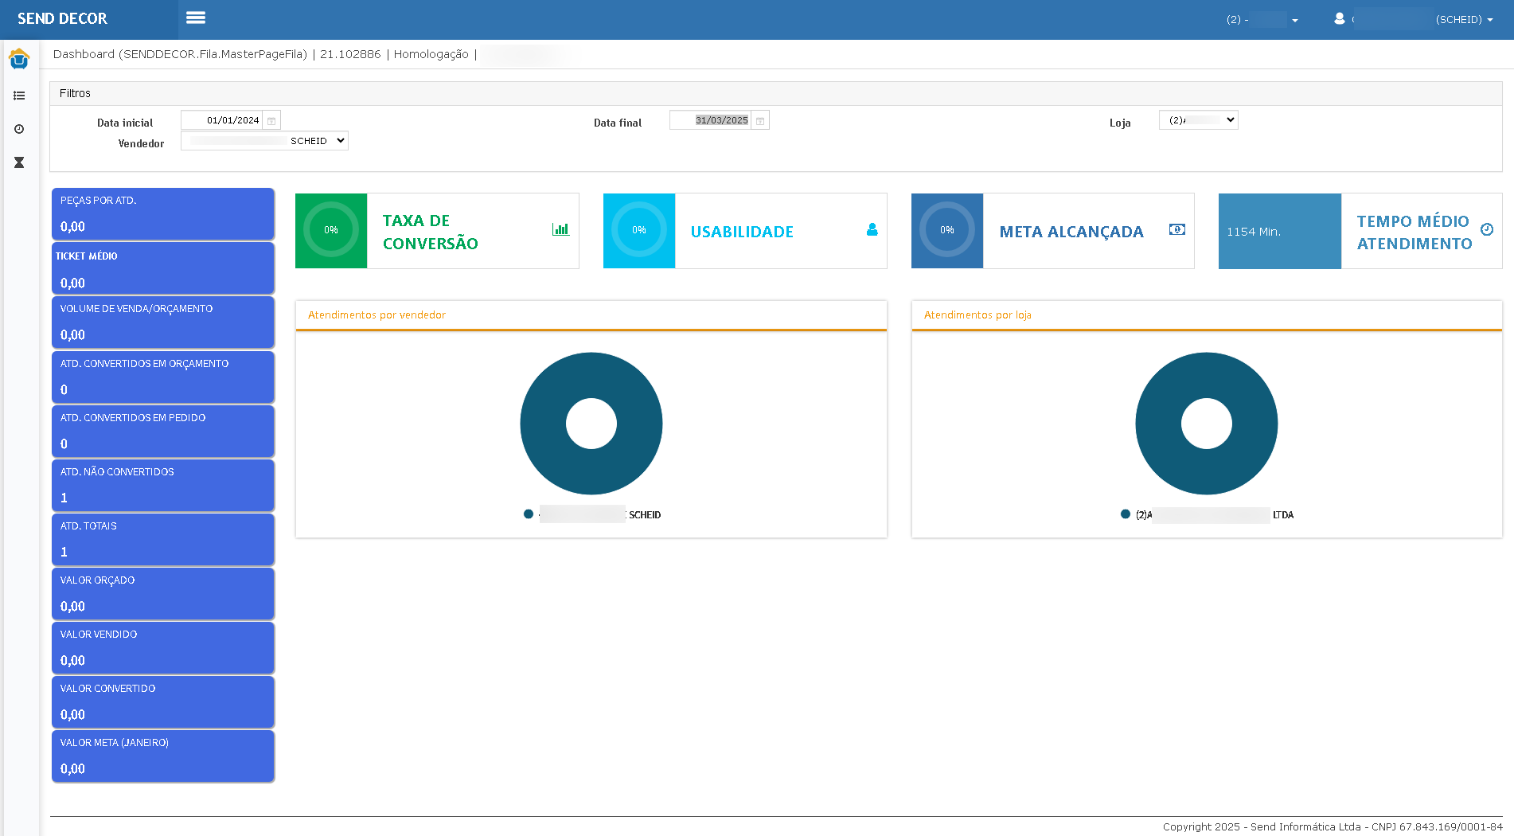Click the TEMPO MÉDIO ATENDIMENTO label
Viewport: 1514px width, 836px height.
coord(1414,232)
